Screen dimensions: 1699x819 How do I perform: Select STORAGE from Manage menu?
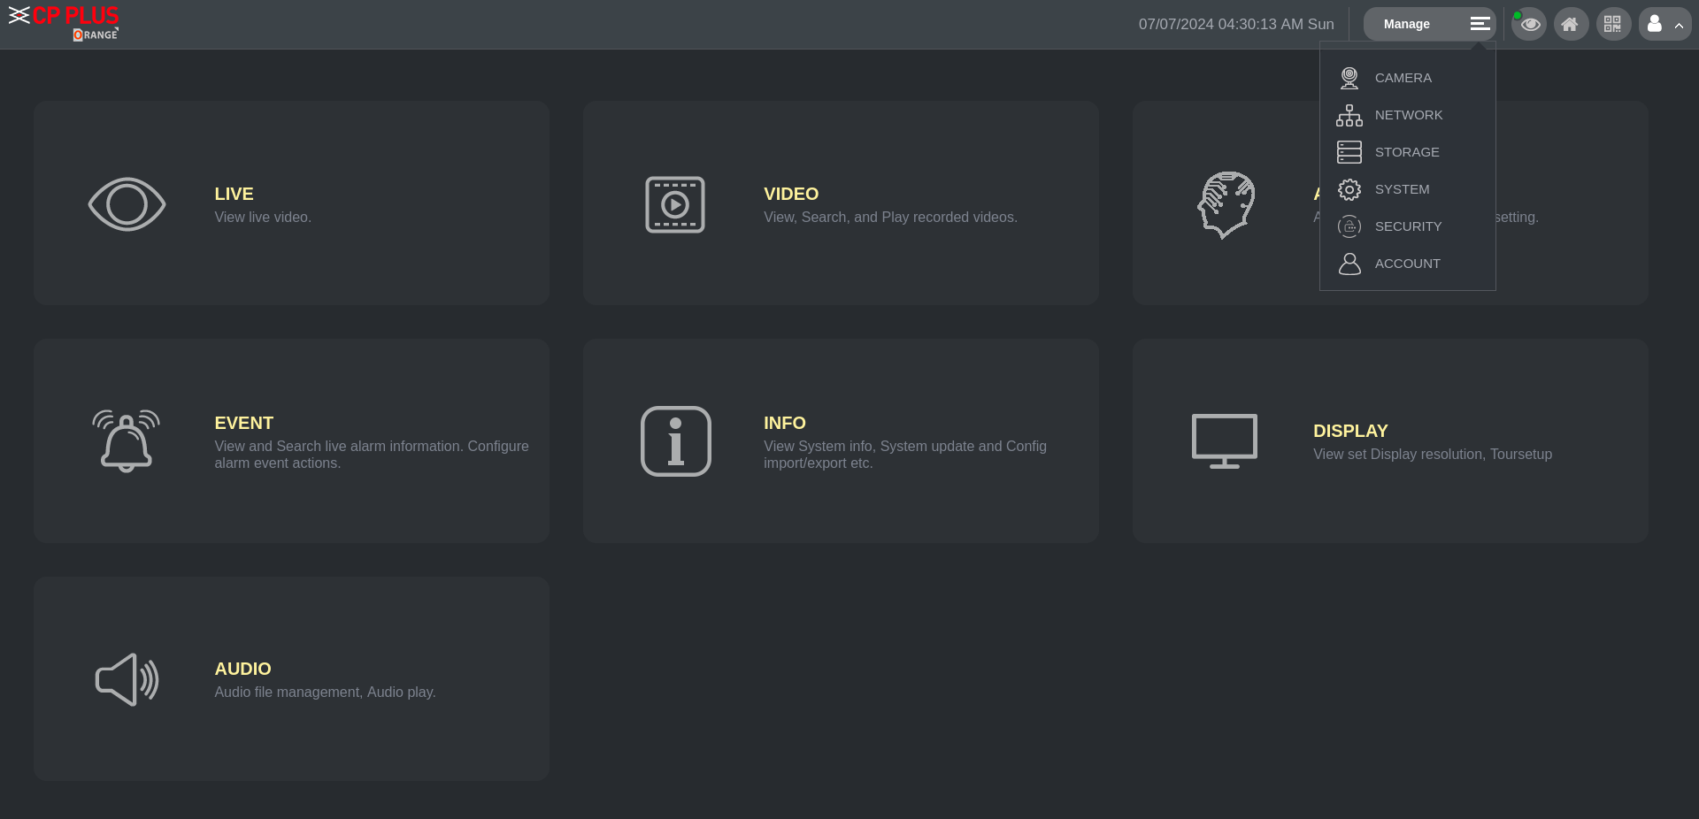[x=1407, y=152]
